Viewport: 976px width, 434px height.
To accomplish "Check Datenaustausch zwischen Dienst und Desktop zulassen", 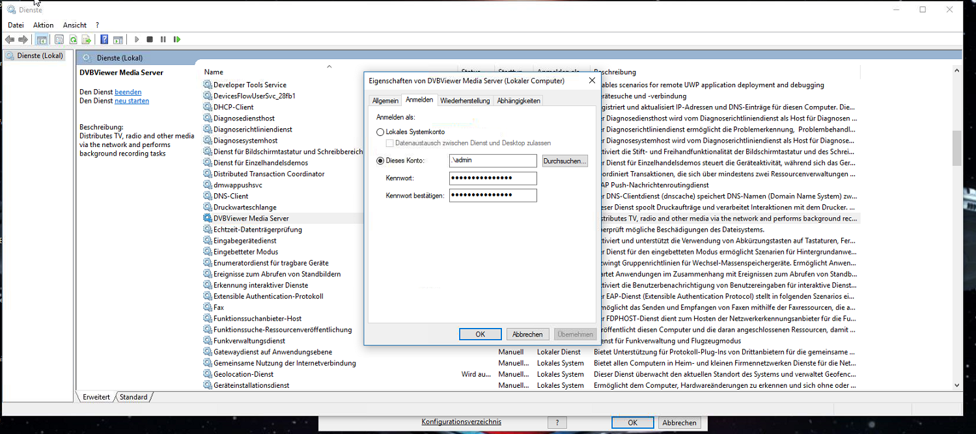I will tap(390, 142).
